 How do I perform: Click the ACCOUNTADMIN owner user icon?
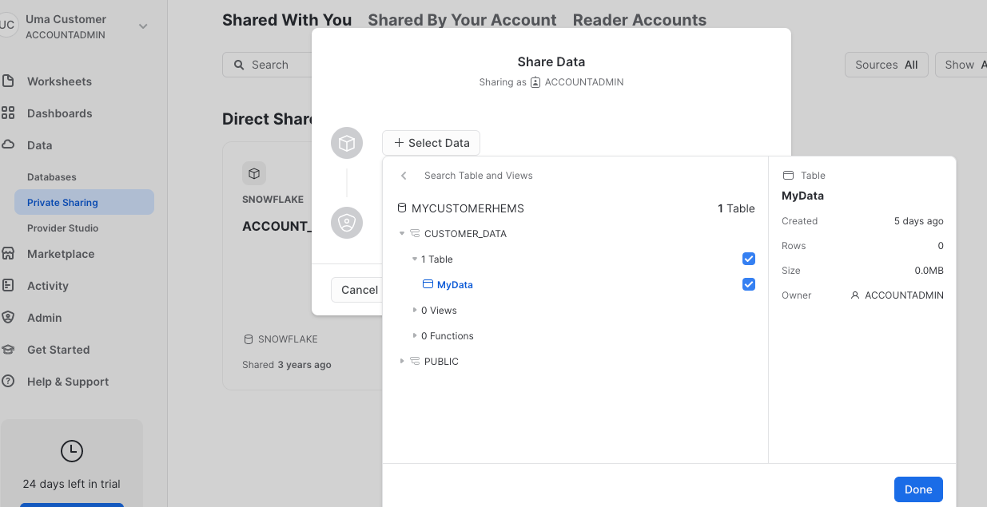click(855, 295)
